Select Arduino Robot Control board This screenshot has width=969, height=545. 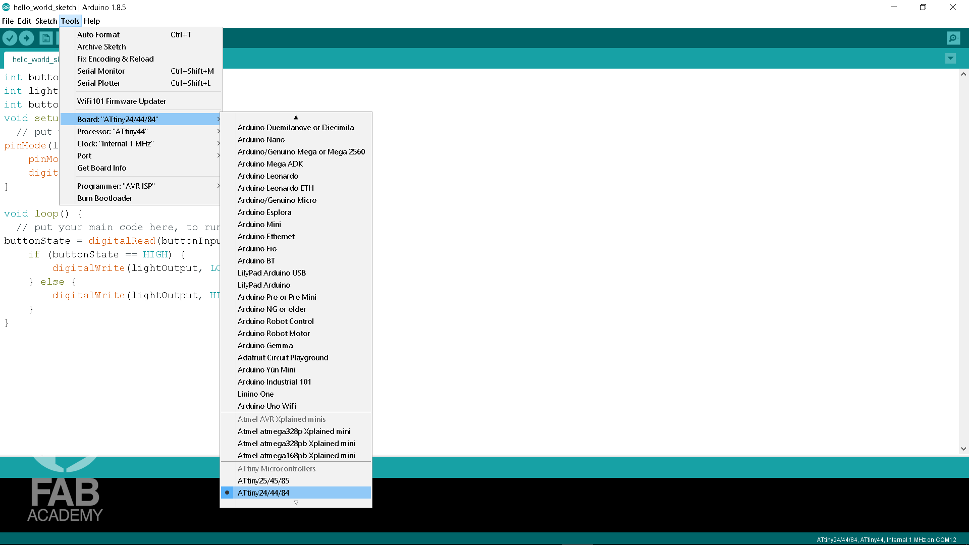pos(296,321)
